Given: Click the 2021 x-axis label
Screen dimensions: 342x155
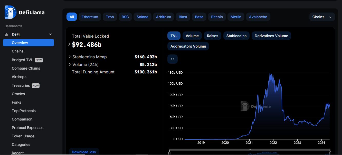Looking at the screenshot, I should [249, 142].
